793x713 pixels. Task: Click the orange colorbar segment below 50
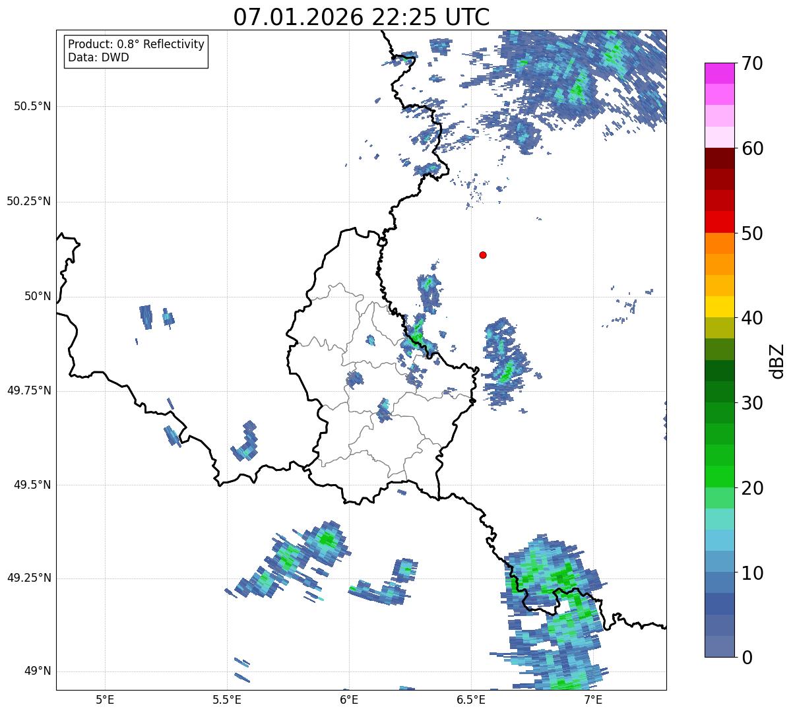[x=719, y=243]
